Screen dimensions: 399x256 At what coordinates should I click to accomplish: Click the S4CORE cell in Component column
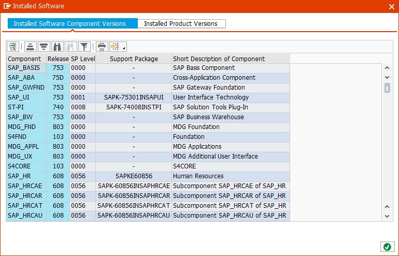point(26,166)
